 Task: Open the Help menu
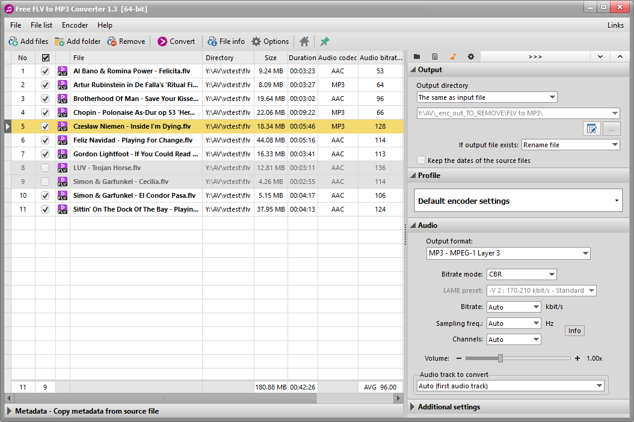[x=105, y=25]
